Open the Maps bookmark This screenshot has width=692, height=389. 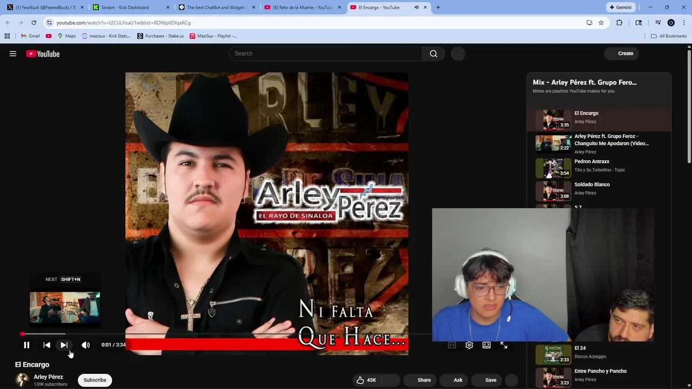pos(66,36)
